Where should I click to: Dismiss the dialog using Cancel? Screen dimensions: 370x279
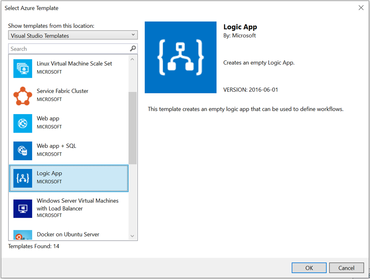coord(346,268)
